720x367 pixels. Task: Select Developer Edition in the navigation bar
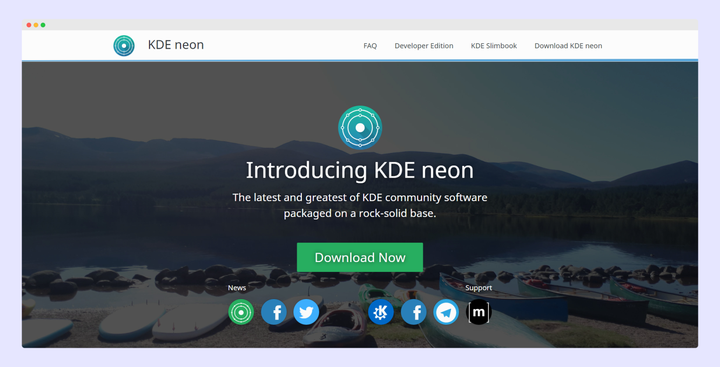(x=424, y=45)
